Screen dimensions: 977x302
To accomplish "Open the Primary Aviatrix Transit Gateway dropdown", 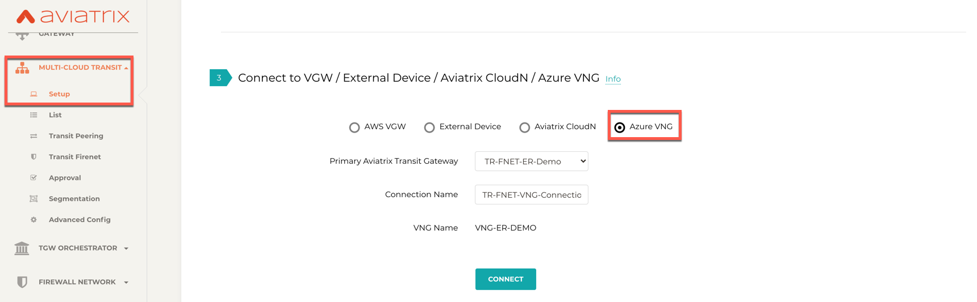I will 531,161.
